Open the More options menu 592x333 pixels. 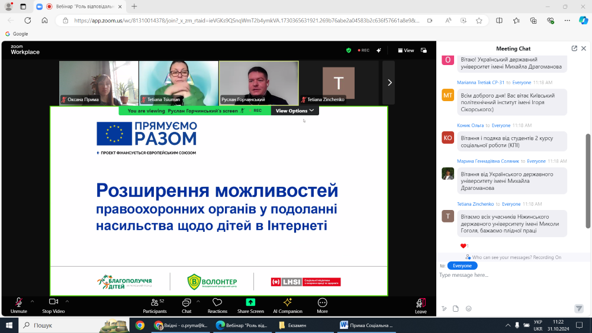(322, 305)
